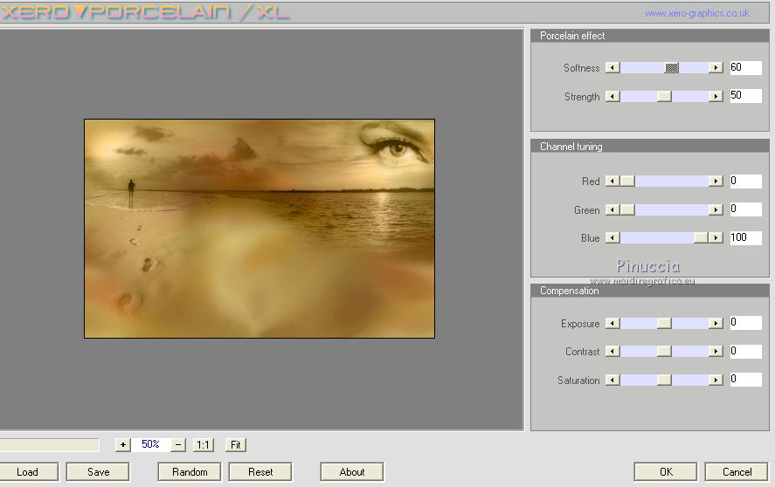Click the Strength slider thumb
The width and height of the screenshot is (775, 487).
coord(664,96)
